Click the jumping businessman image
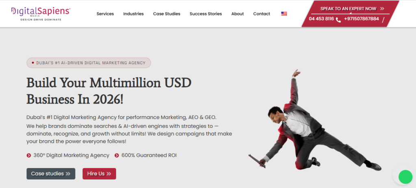This screenshot has height=188, width=416. [x=315, y=121]
